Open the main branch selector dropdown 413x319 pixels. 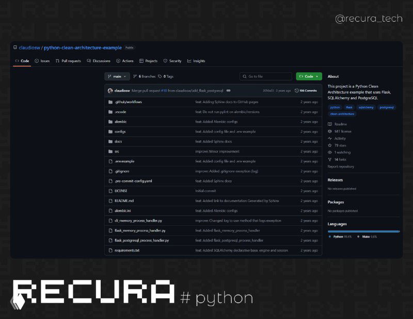pos(117,76)
